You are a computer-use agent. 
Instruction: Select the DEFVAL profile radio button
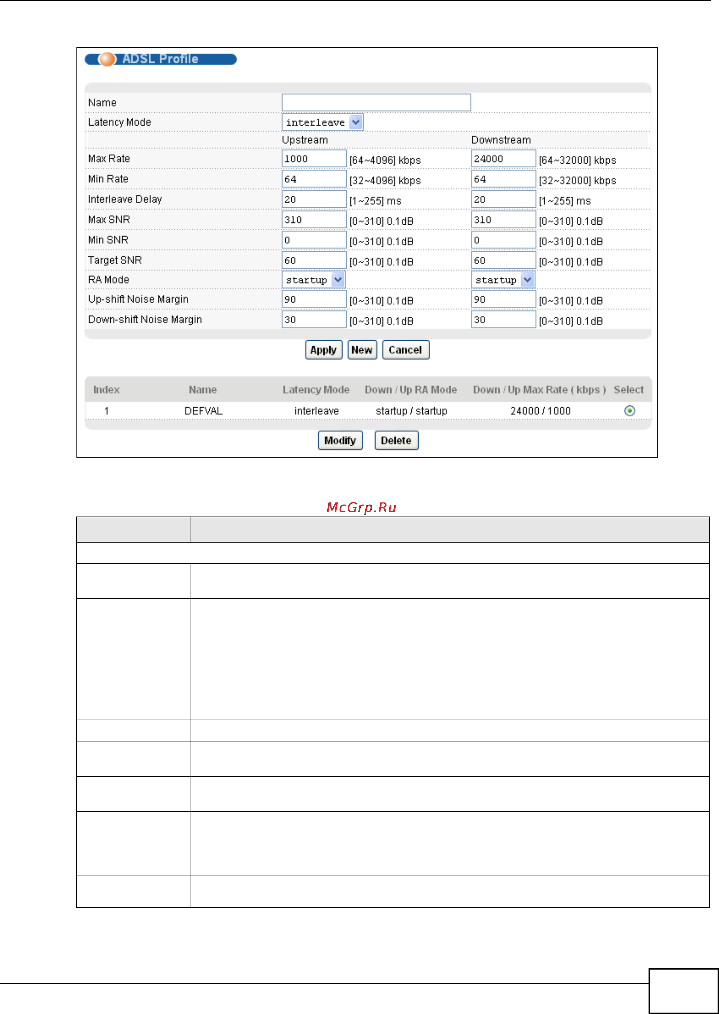(x=629, y=411)
